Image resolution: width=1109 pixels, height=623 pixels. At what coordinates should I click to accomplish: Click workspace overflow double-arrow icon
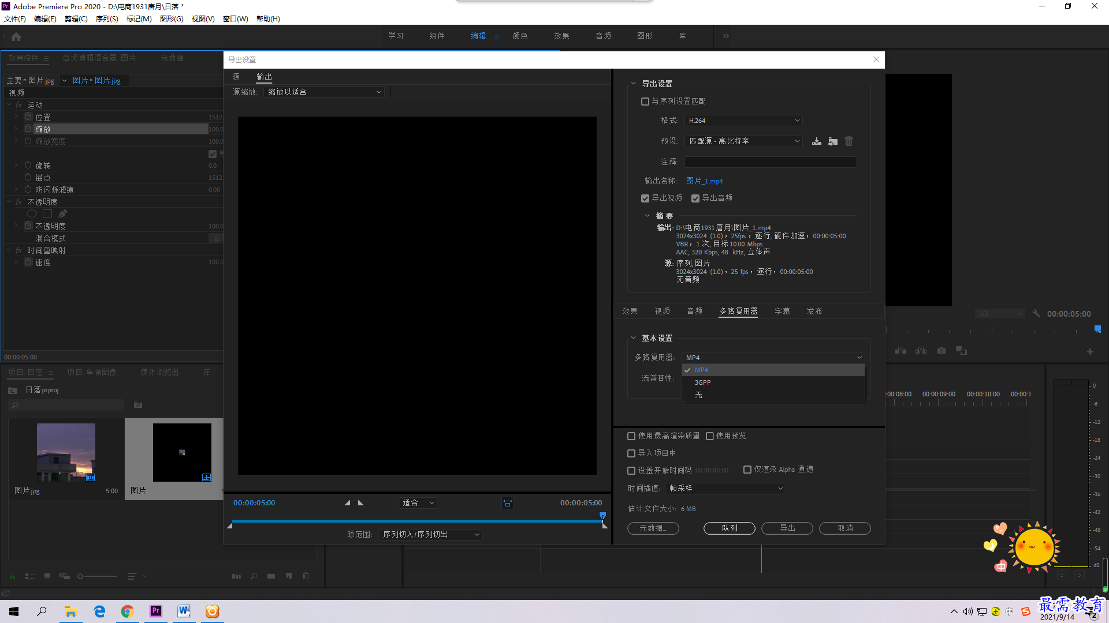[x=725, y=36]
